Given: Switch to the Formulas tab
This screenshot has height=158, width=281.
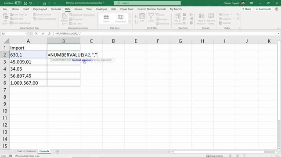Looking at the screenshot, I should (x=56, y=9).
